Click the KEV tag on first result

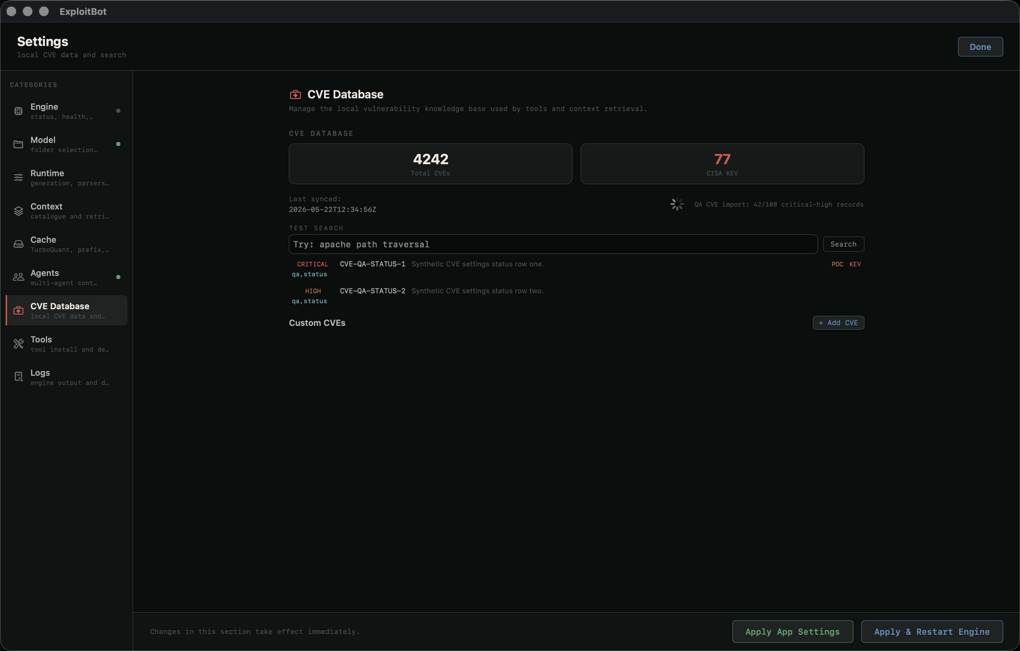point(855,264)
